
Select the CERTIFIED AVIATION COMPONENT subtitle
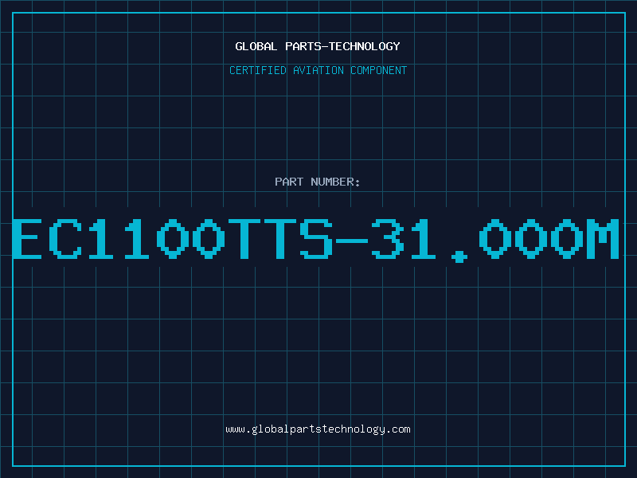coord(318,70)
